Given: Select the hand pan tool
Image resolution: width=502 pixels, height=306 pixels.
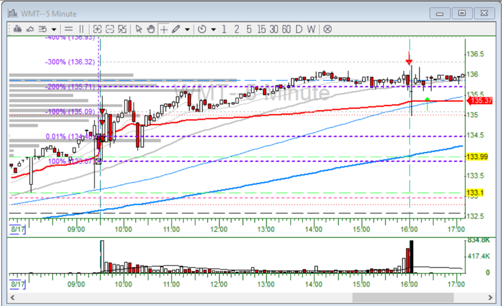Looking at the screenshot, I should 151,29.
